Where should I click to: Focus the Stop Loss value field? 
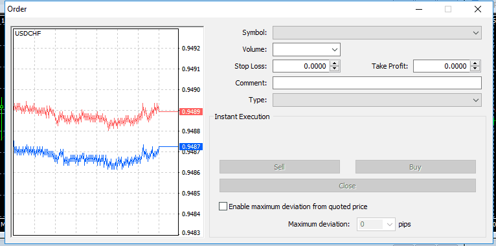coord(301,66)
